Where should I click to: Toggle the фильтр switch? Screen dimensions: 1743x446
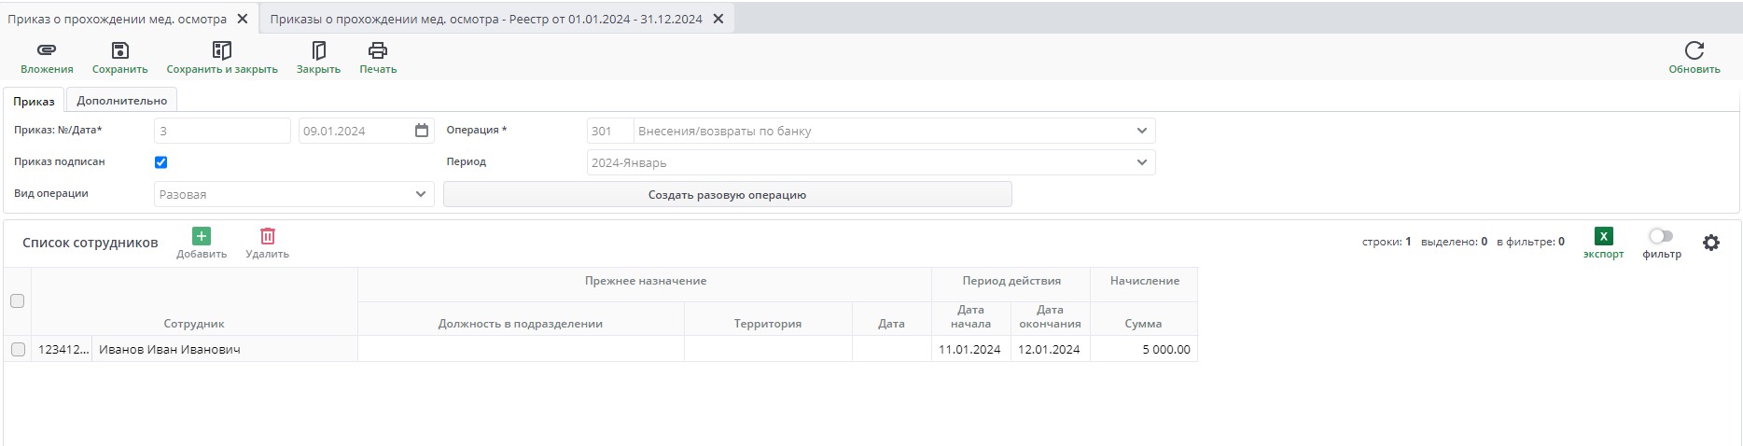(x=1661, y=236)
